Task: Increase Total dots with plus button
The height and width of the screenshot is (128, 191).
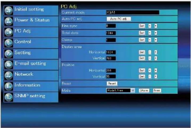Action: pos(156,33)
